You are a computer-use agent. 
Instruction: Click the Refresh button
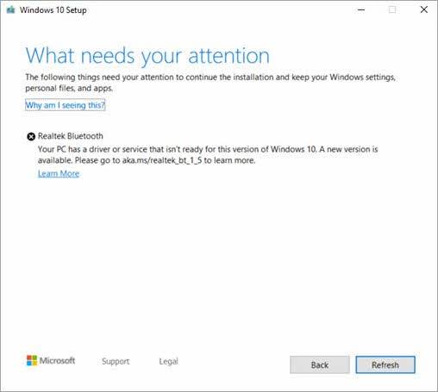coord(385,364)
